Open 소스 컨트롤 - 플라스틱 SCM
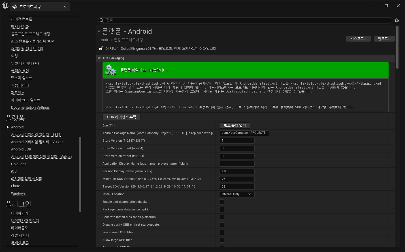 click(x=33, y=41)
